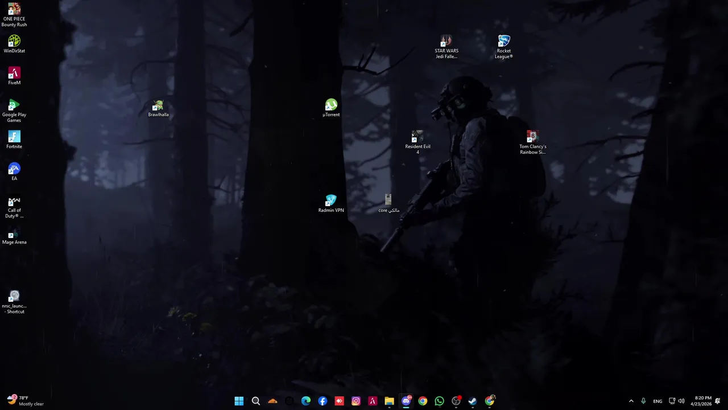
Task: Select the µTorrent desktop icon
Action: pos(331,108)
